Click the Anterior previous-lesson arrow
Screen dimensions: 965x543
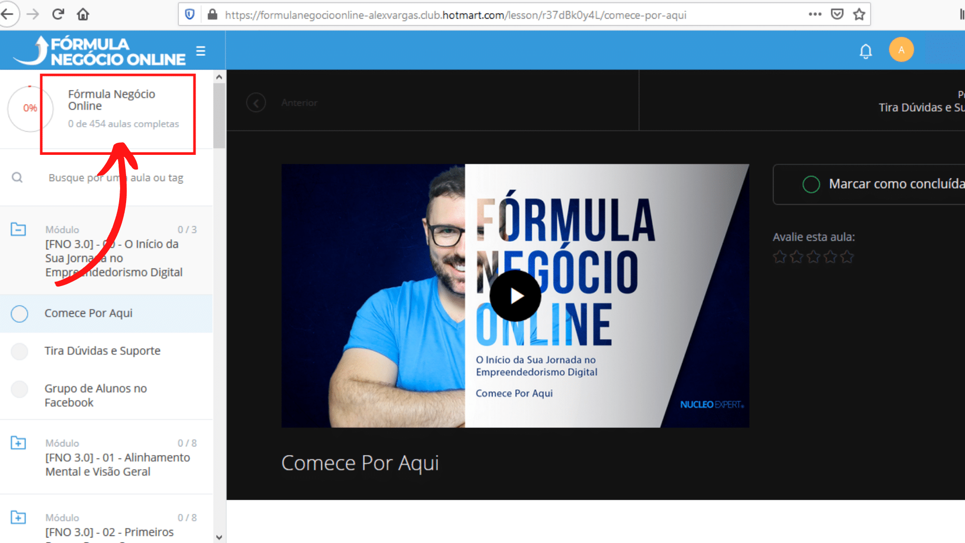click(x=256, y=103)
